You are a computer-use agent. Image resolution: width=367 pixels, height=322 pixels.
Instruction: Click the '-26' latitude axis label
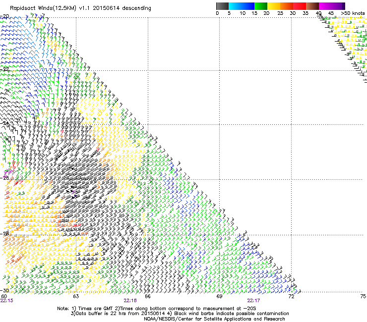4,178
